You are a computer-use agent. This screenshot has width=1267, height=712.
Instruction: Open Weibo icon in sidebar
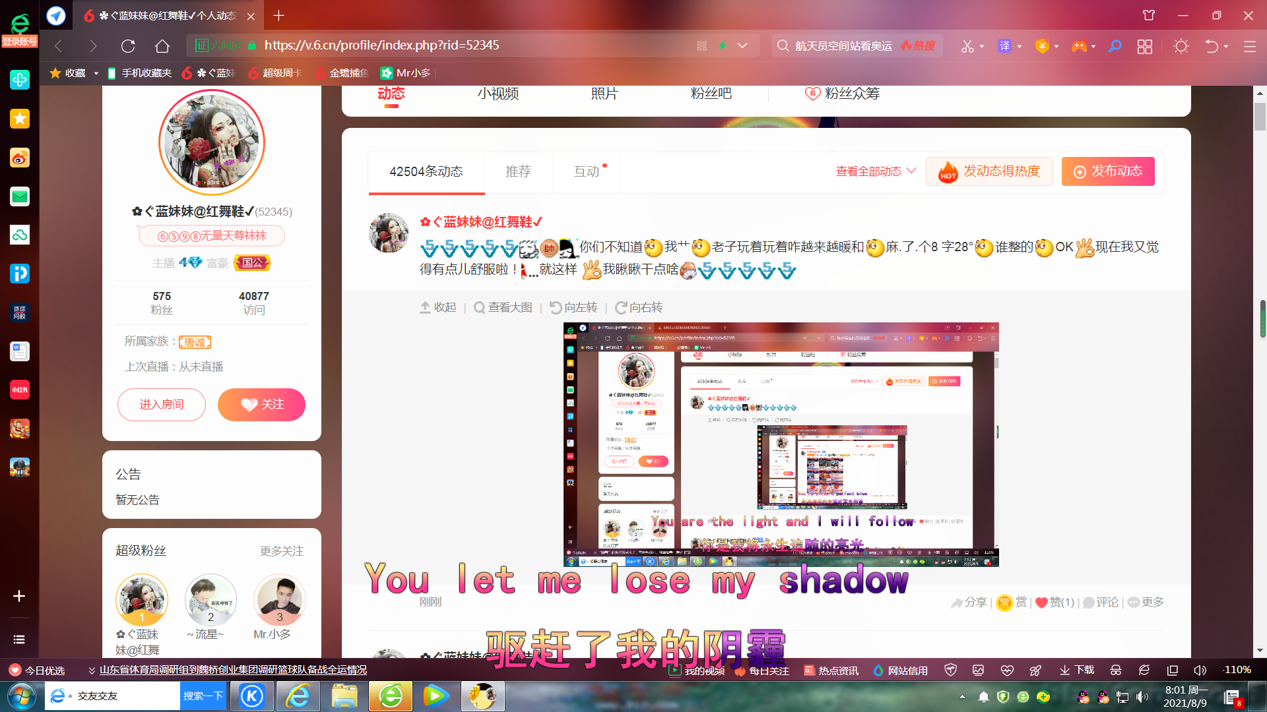click(20, 158)
